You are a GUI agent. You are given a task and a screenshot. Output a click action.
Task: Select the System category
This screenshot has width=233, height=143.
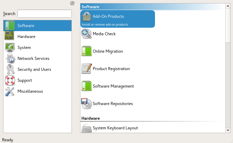[x=24, y=48]
